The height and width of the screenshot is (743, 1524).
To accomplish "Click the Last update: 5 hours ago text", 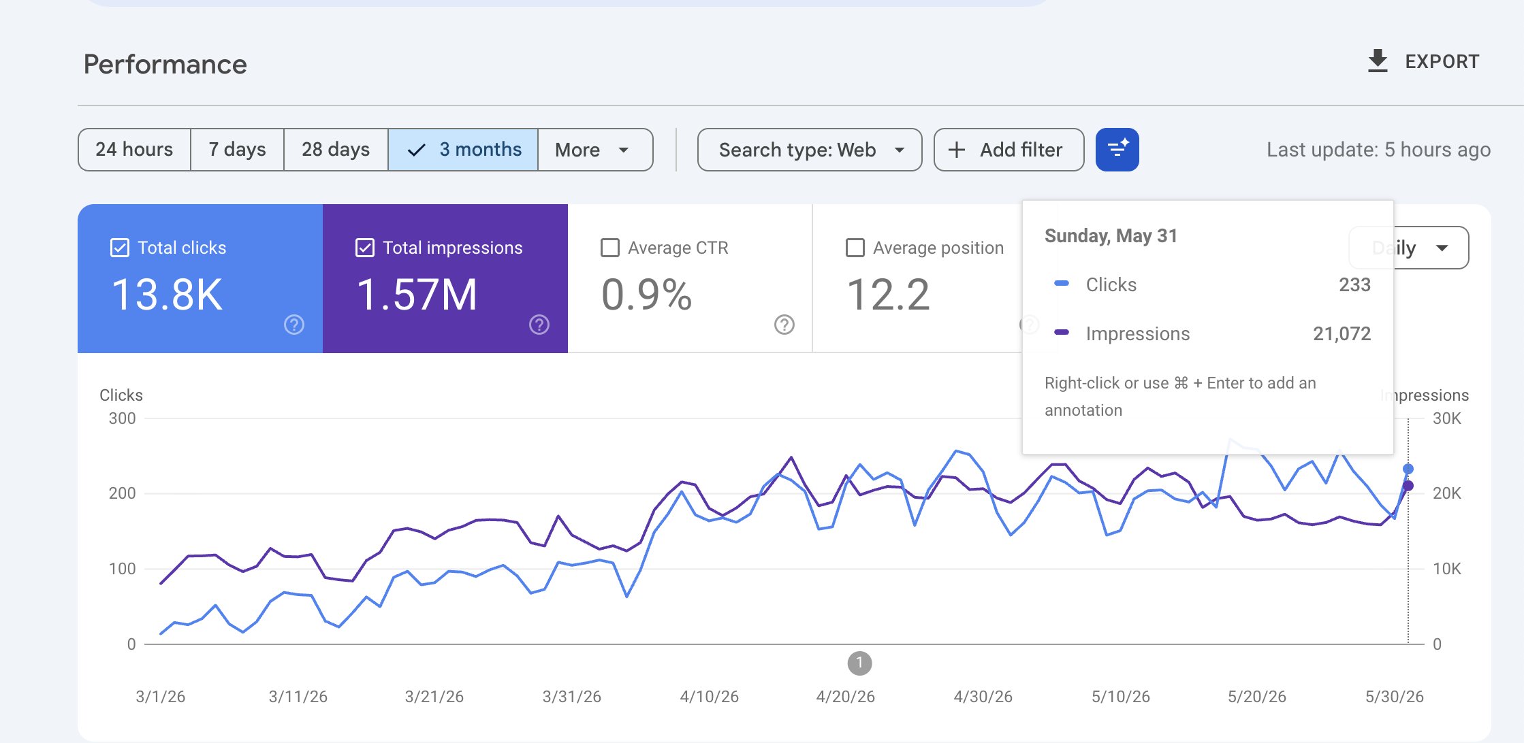I will pyautogui.click(x=1378, y=150).
